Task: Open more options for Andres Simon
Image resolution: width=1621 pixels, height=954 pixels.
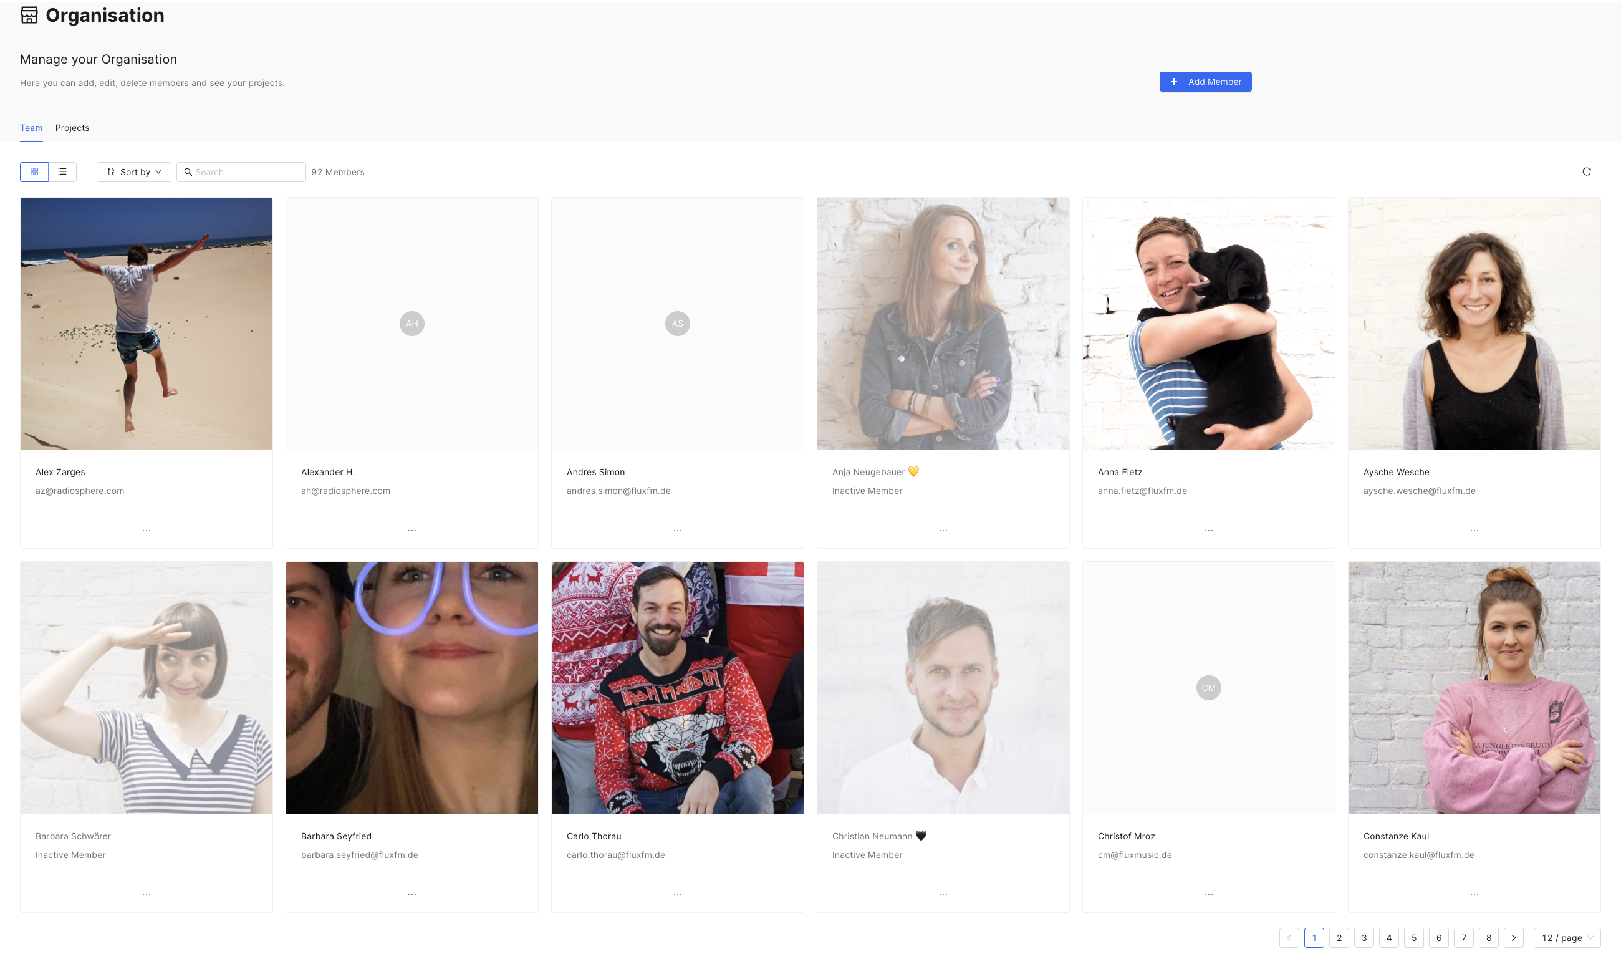Action: [x=677, y=531]
